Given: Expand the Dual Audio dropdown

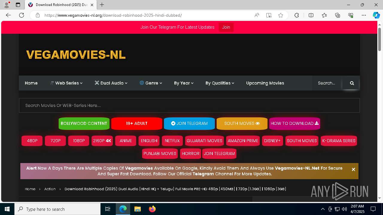Looking at the screenshot, I should [x=111, y=83].
